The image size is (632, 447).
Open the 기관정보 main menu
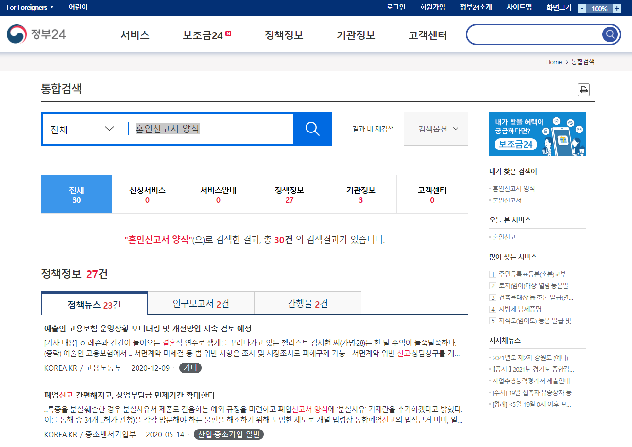pos(356,35)
